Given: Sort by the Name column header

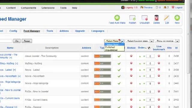Looking at the screenshot, I should click(x=10, y=48).
